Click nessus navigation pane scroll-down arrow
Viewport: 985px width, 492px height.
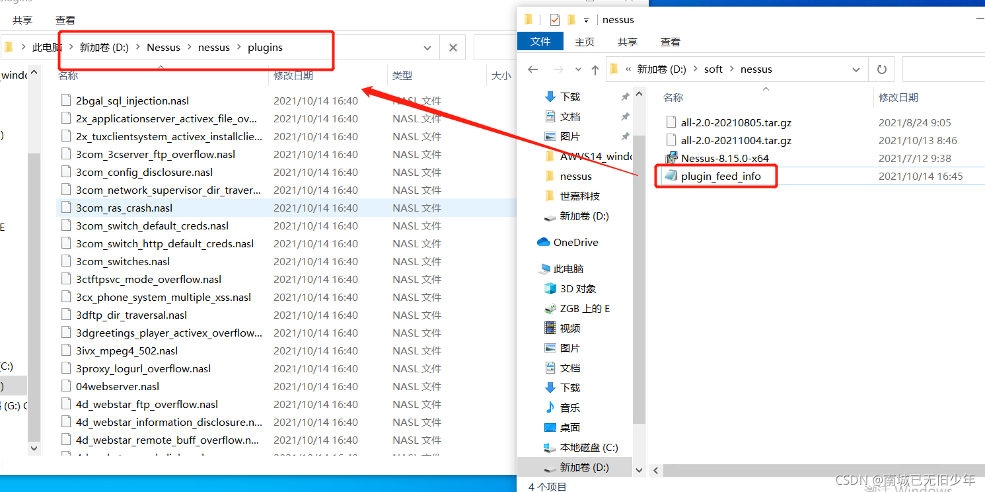click(638, 470)
